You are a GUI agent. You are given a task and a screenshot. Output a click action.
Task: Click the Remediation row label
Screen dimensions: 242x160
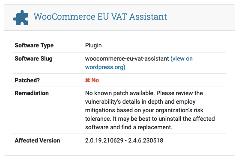32,93
